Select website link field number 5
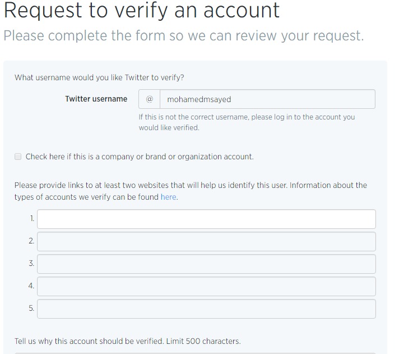 tap(206, 309)
